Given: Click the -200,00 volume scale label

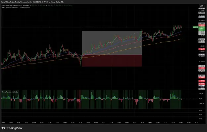Looking at the screenshot, I should click(x=201, y=104).
